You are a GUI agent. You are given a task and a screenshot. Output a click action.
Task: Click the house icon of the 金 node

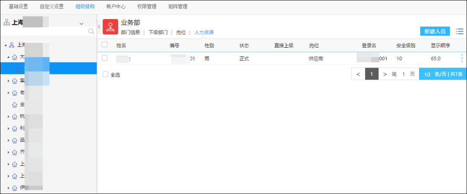tap(15, 105)
